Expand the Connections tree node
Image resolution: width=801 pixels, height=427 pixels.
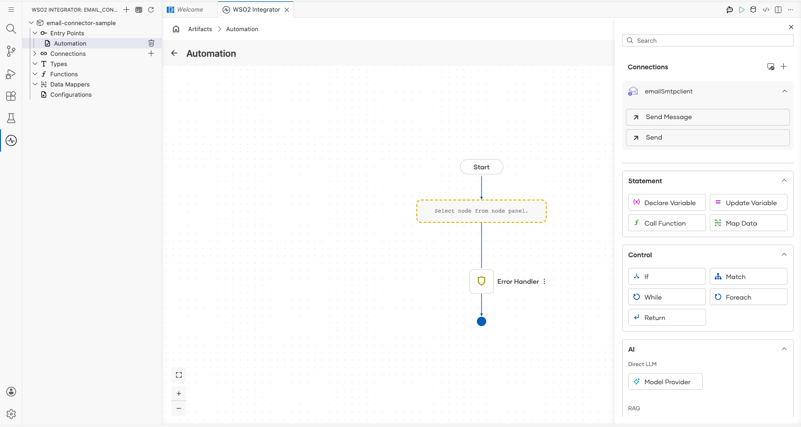[35, 53]
